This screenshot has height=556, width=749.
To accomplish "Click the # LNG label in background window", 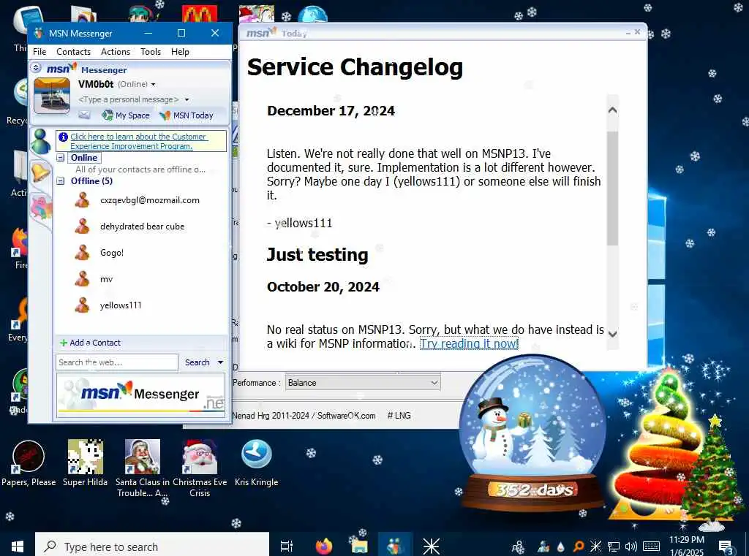I will click(399, 416).
